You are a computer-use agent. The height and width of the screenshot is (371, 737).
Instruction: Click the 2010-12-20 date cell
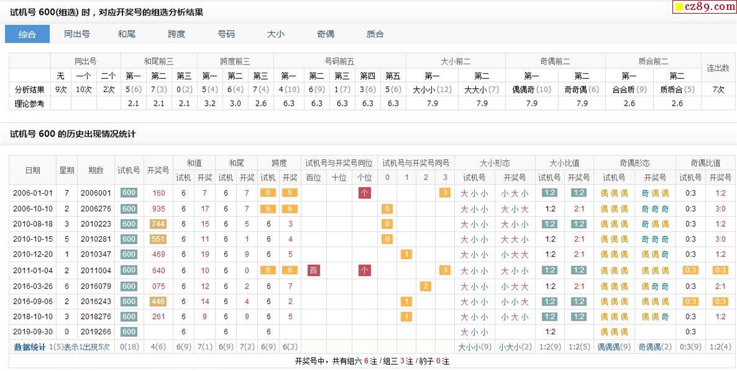(x=33, y=254)
